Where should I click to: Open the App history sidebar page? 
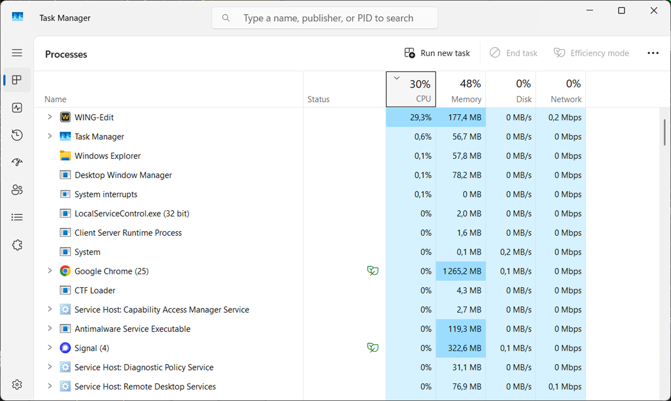coord(17,135)
